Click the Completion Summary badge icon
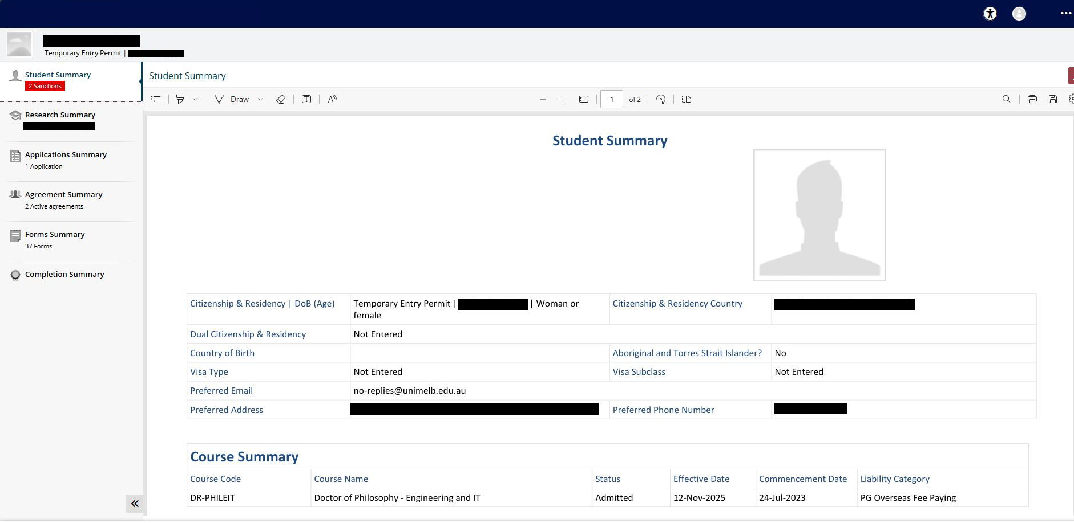Screen dimensions: 1074x523 point(15,275)
